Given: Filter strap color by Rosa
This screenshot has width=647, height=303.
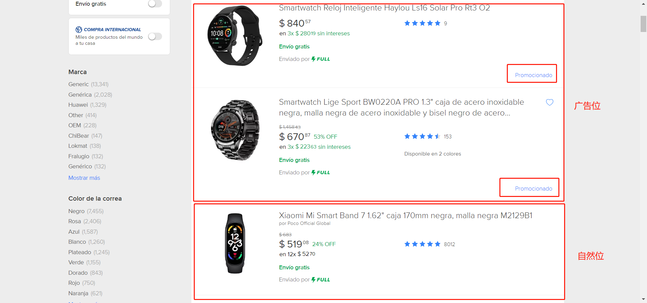Looking at the screenshot, I should [75, 221].
